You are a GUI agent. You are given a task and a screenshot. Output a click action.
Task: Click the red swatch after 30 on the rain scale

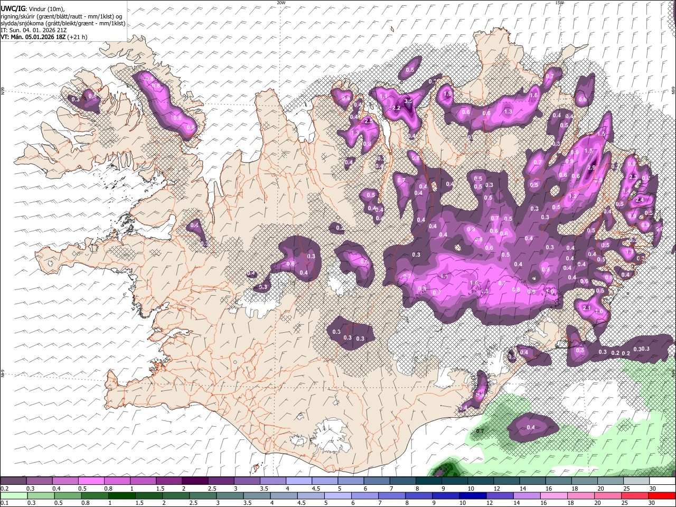coord(662,495)
